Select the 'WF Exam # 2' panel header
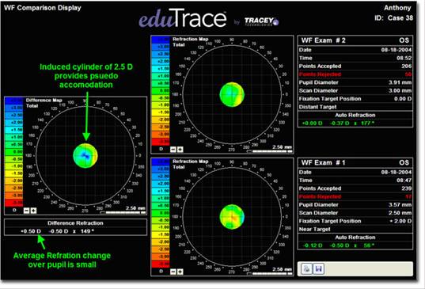This screenshot has width=425, height=289. pyautogui.click(x=355, y=40)
